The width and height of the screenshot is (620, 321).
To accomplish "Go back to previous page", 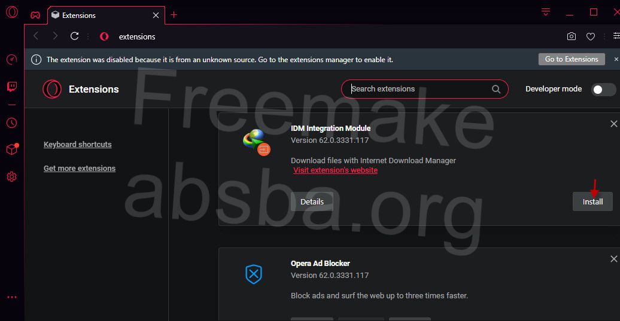I will pos(36,36).
